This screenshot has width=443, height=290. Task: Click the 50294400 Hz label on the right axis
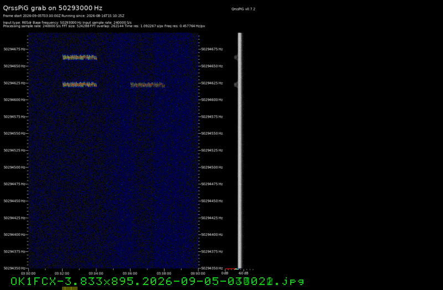212,234
